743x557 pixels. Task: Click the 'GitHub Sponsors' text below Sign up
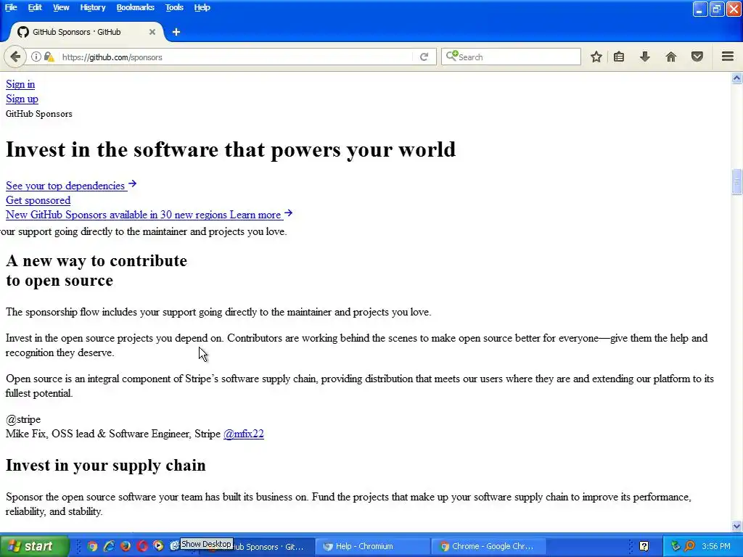39,114
